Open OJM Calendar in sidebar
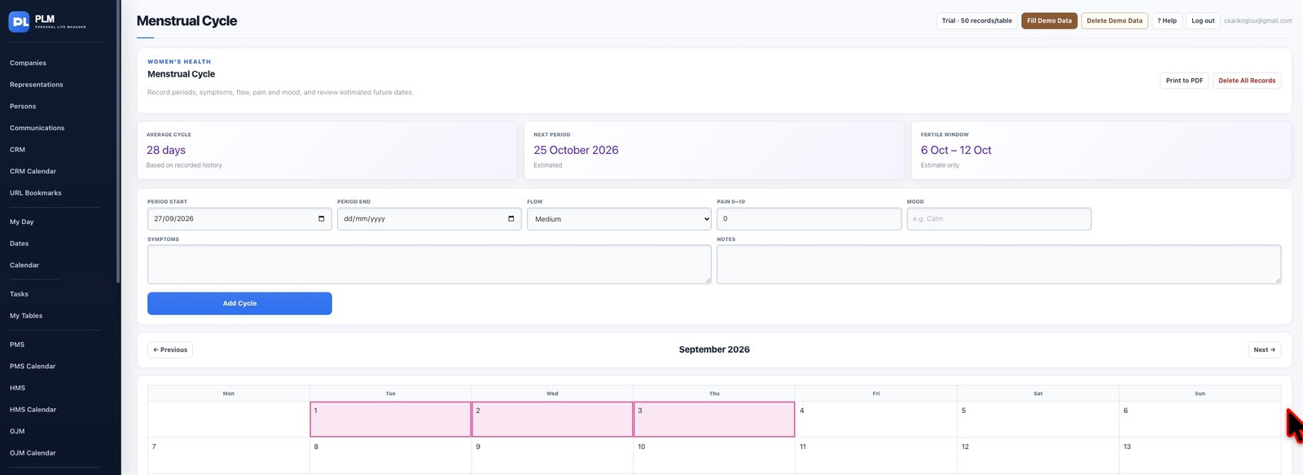1303x475 pixels. [x=33, y=453]
